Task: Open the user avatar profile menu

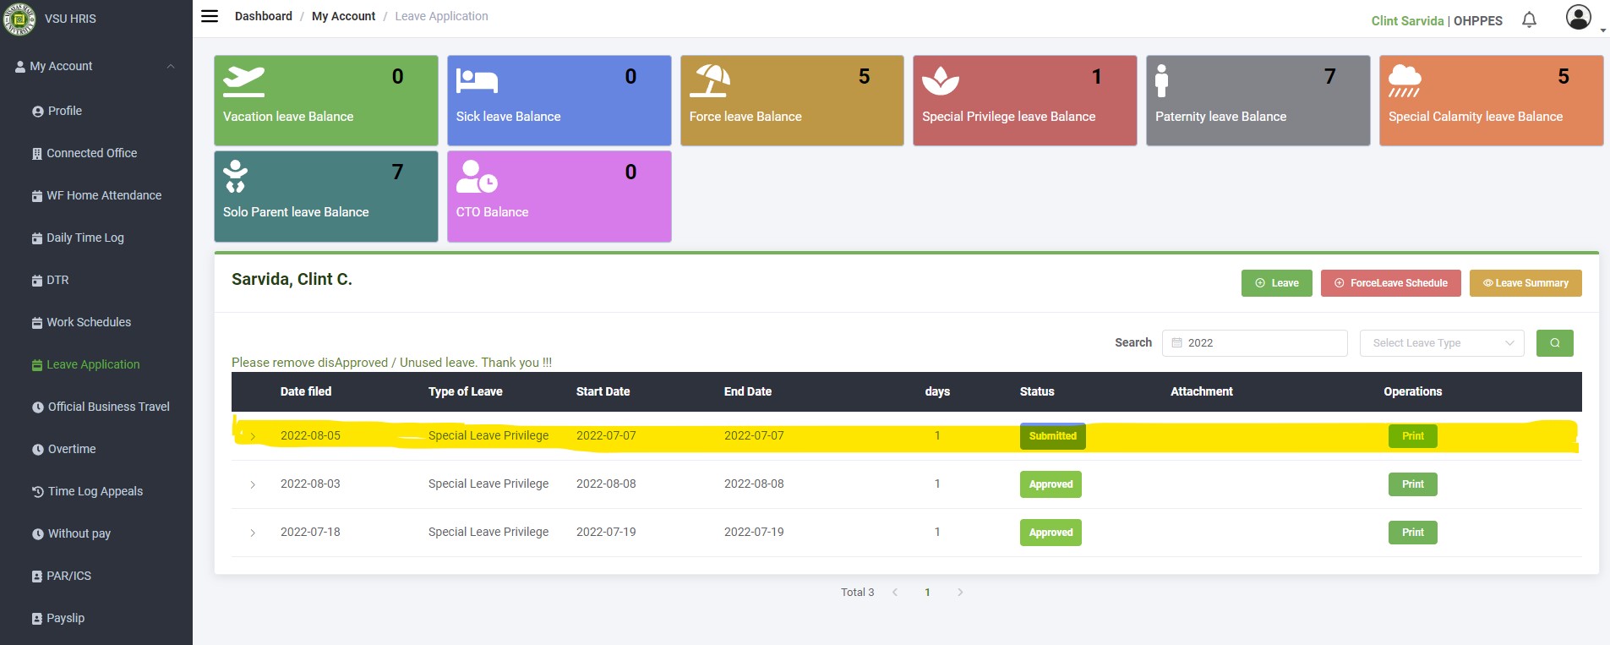Action: pyautogui.click(x=1578, y=17)
